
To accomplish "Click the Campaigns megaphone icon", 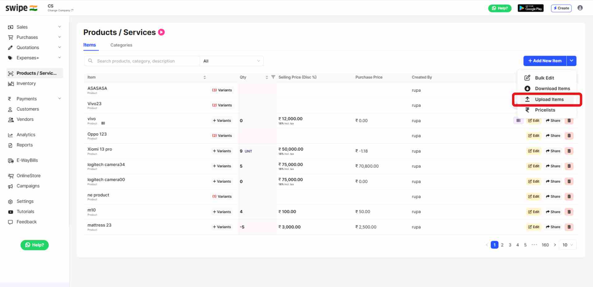I will (11, 186).
